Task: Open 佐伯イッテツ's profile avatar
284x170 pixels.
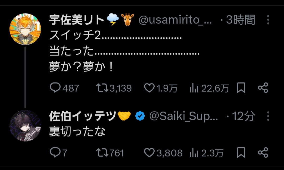Action: coord(25,125)
